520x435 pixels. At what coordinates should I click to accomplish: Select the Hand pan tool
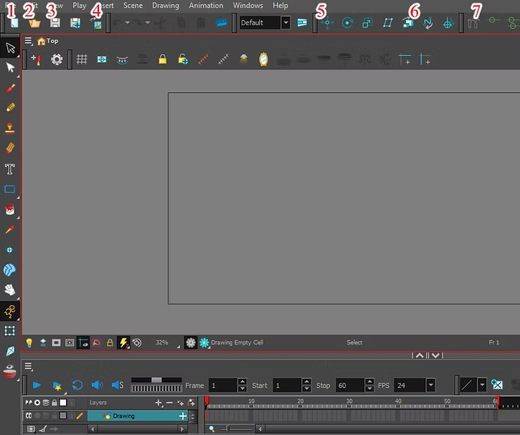(x=10, y=290)
